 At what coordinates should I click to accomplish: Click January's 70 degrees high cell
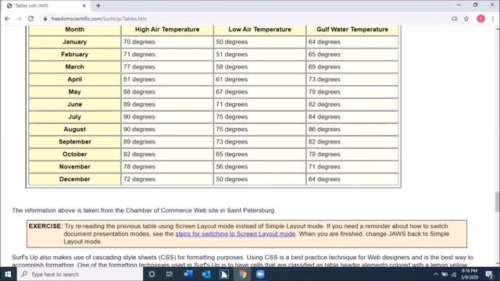pos(167,41)
